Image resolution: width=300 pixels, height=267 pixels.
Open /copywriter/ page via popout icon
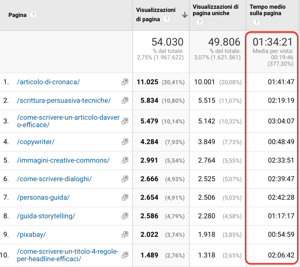pos(125,142)
